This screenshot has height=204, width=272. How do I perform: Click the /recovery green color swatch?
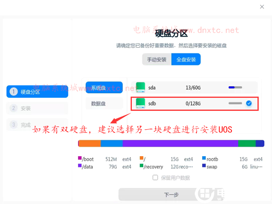141,165
